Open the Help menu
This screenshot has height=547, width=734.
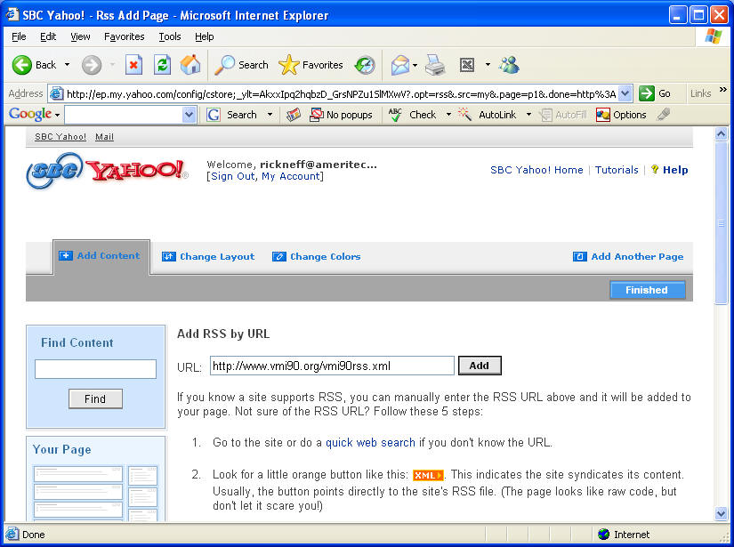pos(204,36)
